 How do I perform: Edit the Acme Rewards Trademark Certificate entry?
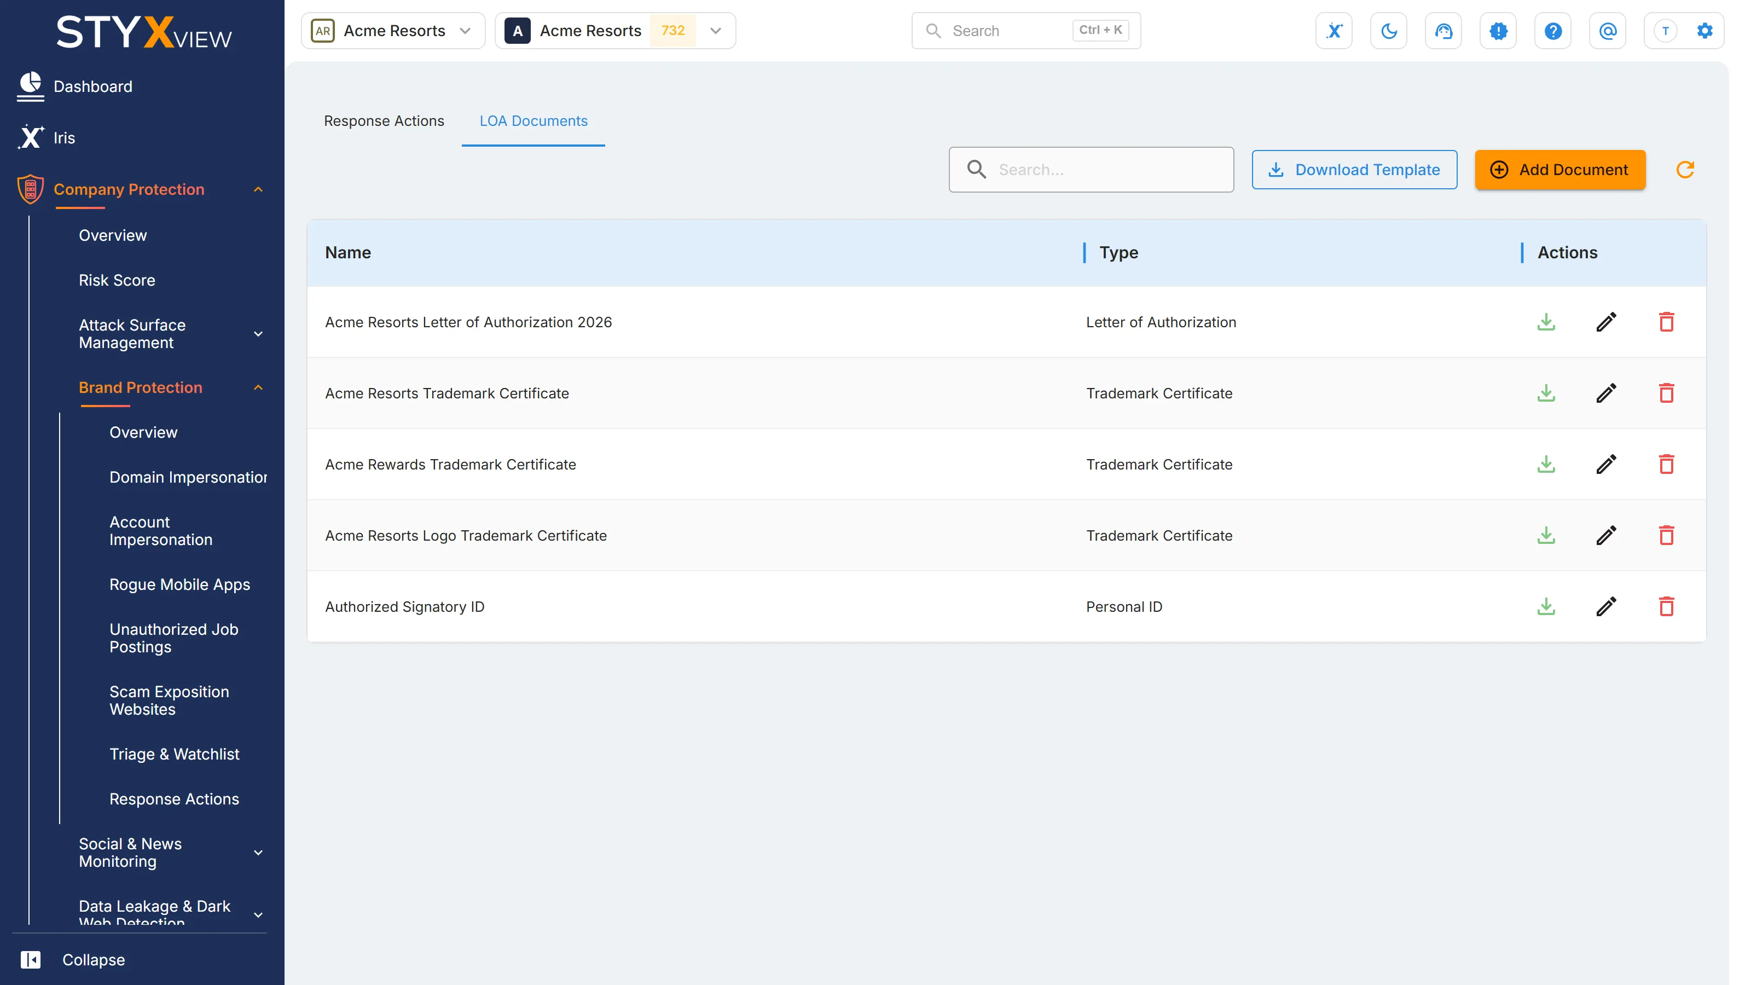(x=1605, y=464)
